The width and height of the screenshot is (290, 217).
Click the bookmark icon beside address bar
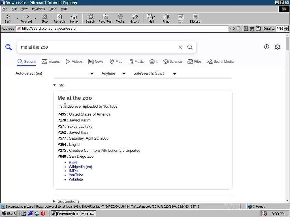coord(238,29)
